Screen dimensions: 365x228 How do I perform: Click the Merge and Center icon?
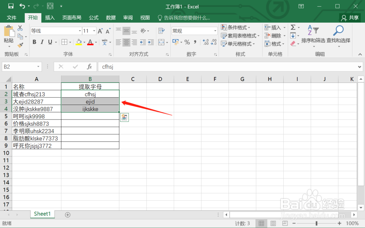click(x=161, y=42)
